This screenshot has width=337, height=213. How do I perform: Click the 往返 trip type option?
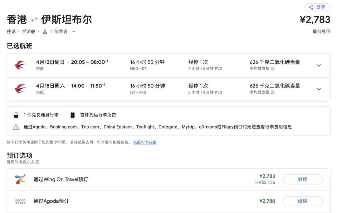11,31
